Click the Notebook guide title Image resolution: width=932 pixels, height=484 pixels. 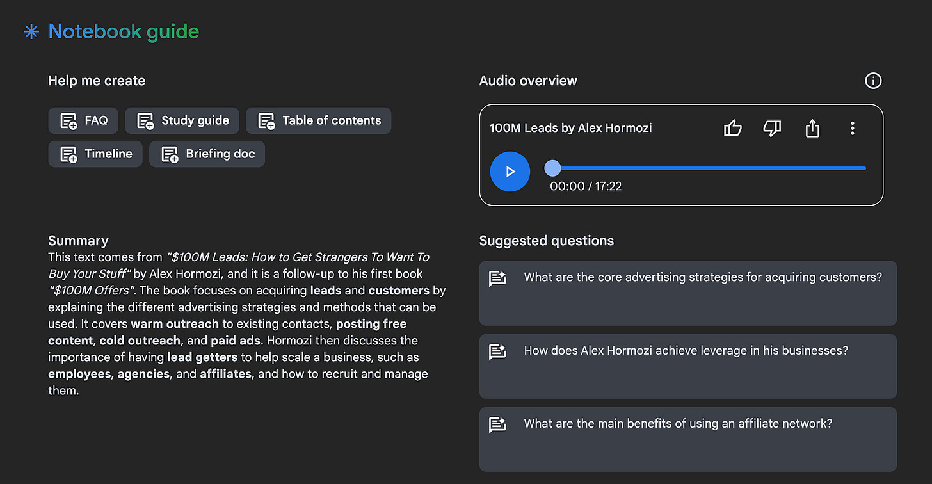124,31
